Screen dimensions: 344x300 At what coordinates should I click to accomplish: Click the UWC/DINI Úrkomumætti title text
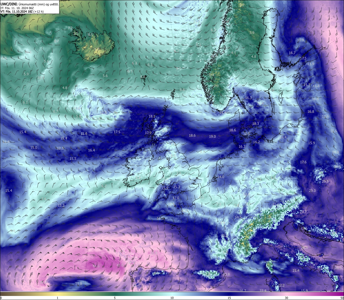(x=29, y=4)
